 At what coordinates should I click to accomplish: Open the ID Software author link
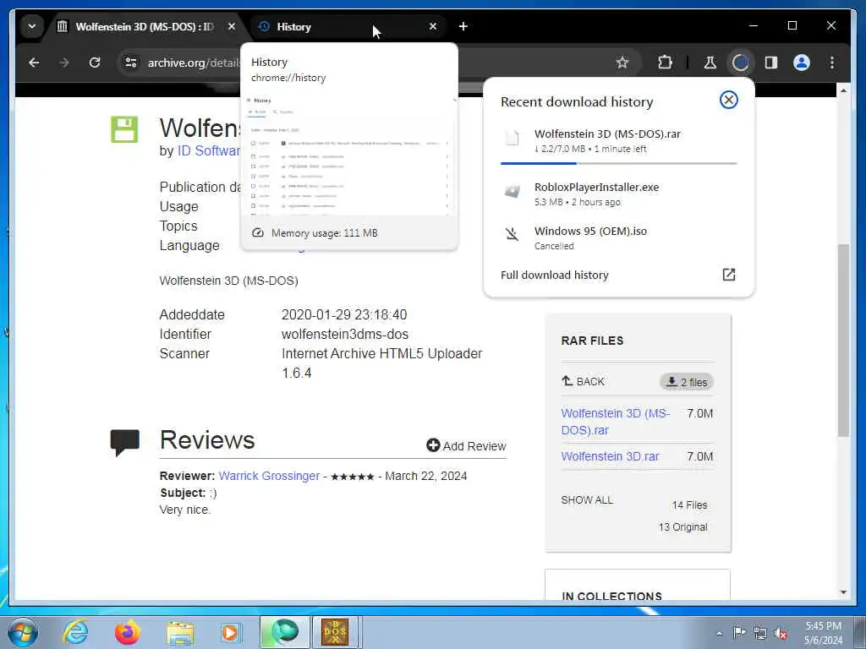click(x=209, y=150)
